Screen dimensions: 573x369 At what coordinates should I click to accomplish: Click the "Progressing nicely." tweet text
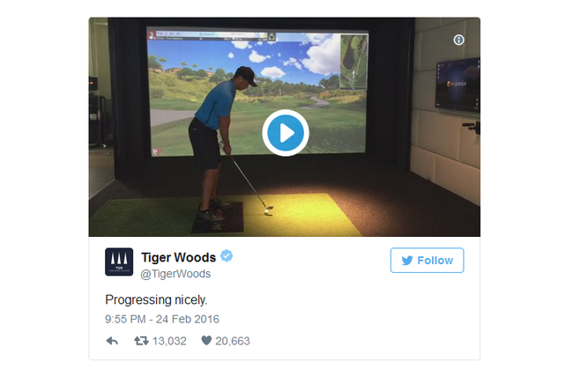[x=156, y=299]
